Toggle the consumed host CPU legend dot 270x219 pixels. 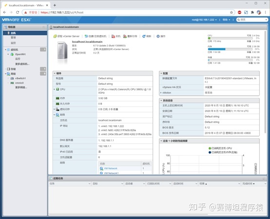[210, 148]
